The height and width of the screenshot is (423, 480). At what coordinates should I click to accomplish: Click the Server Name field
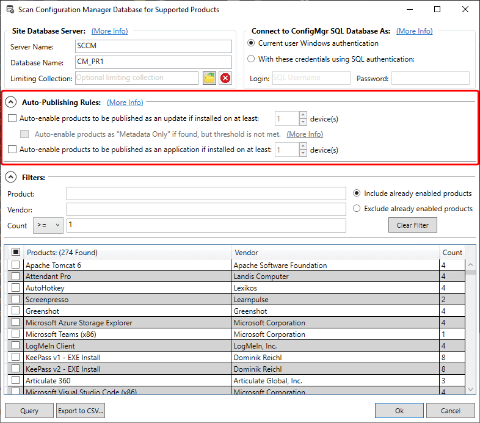[153, 46]
